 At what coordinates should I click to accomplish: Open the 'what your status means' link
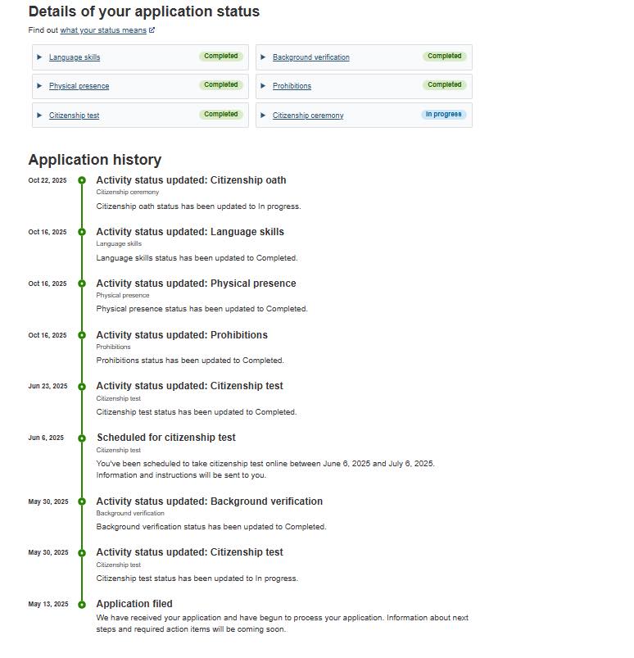(x=103, y=30)
